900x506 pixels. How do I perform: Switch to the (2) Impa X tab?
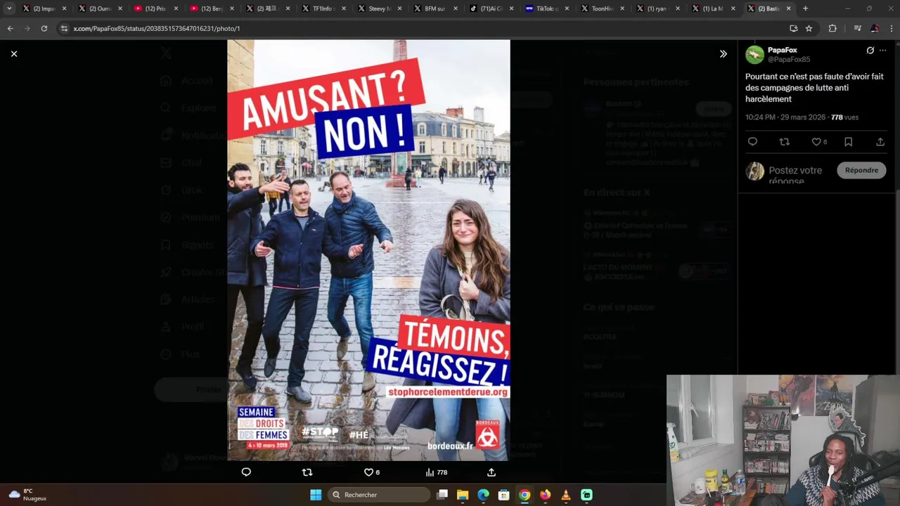(44, 8)
